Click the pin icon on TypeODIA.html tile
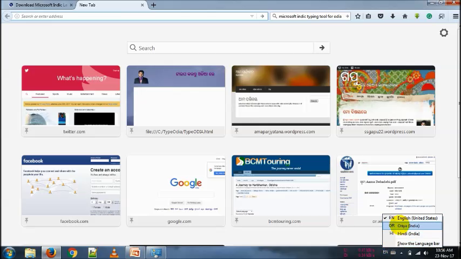Image resolution: width=461 pixels, height=259 pixels. 131,131
